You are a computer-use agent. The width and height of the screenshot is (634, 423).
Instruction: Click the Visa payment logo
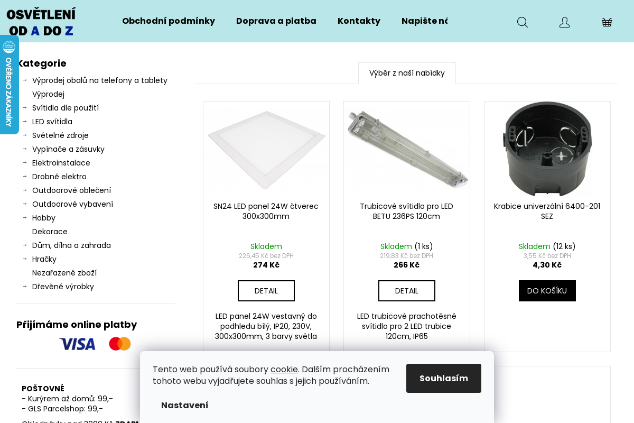click(x=77, y=344)
